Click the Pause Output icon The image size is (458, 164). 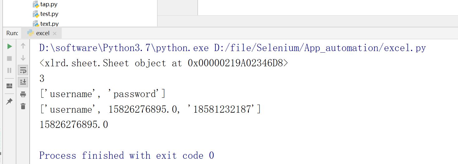(9, 70)
